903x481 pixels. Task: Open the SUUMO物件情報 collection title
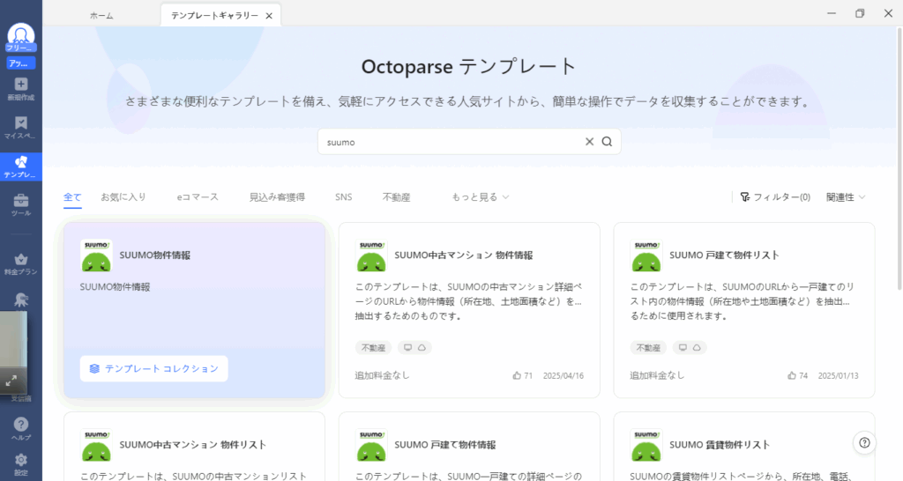click(155, 255)
